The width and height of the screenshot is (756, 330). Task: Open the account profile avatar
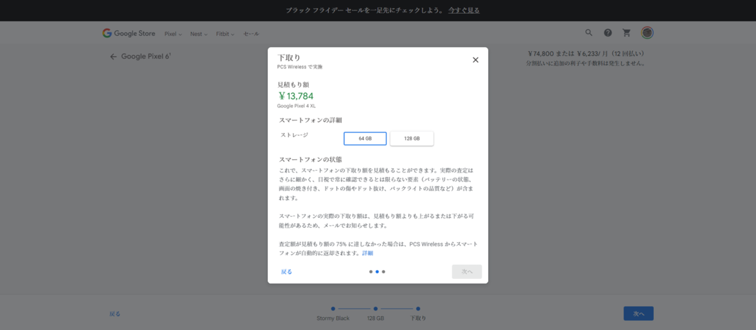click(x=647, y=33)
